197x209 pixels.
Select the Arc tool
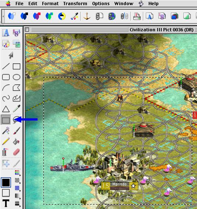click(6, 88)
